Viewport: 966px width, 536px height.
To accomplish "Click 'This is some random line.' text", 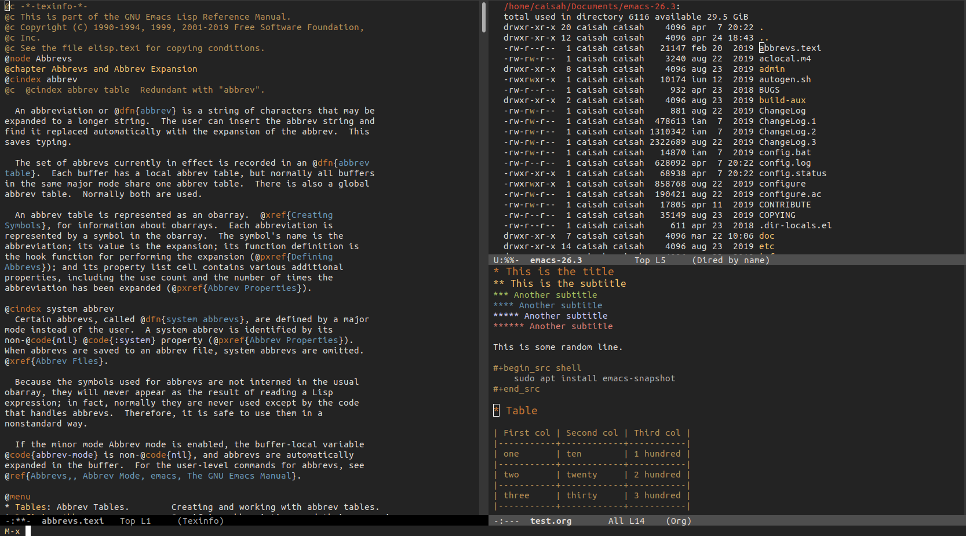I will coord(558,347).
